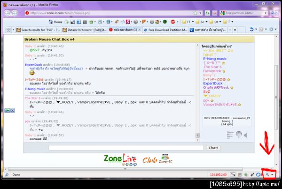This screenshot has height=189, width=282.
Task: Click the Zone Live logo
Action: (120, 159)
